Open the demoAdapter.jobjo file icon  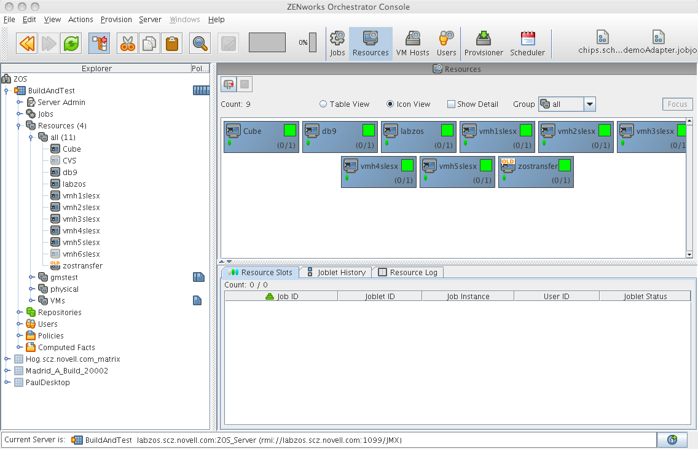(659, 37)
